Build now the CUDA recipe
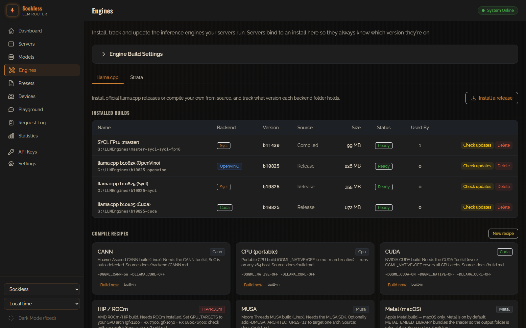526x328 pixels. (x=397, y=285)
